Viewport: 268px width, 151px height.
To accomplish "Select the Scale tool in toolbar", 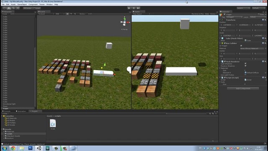I will [18, 8].
